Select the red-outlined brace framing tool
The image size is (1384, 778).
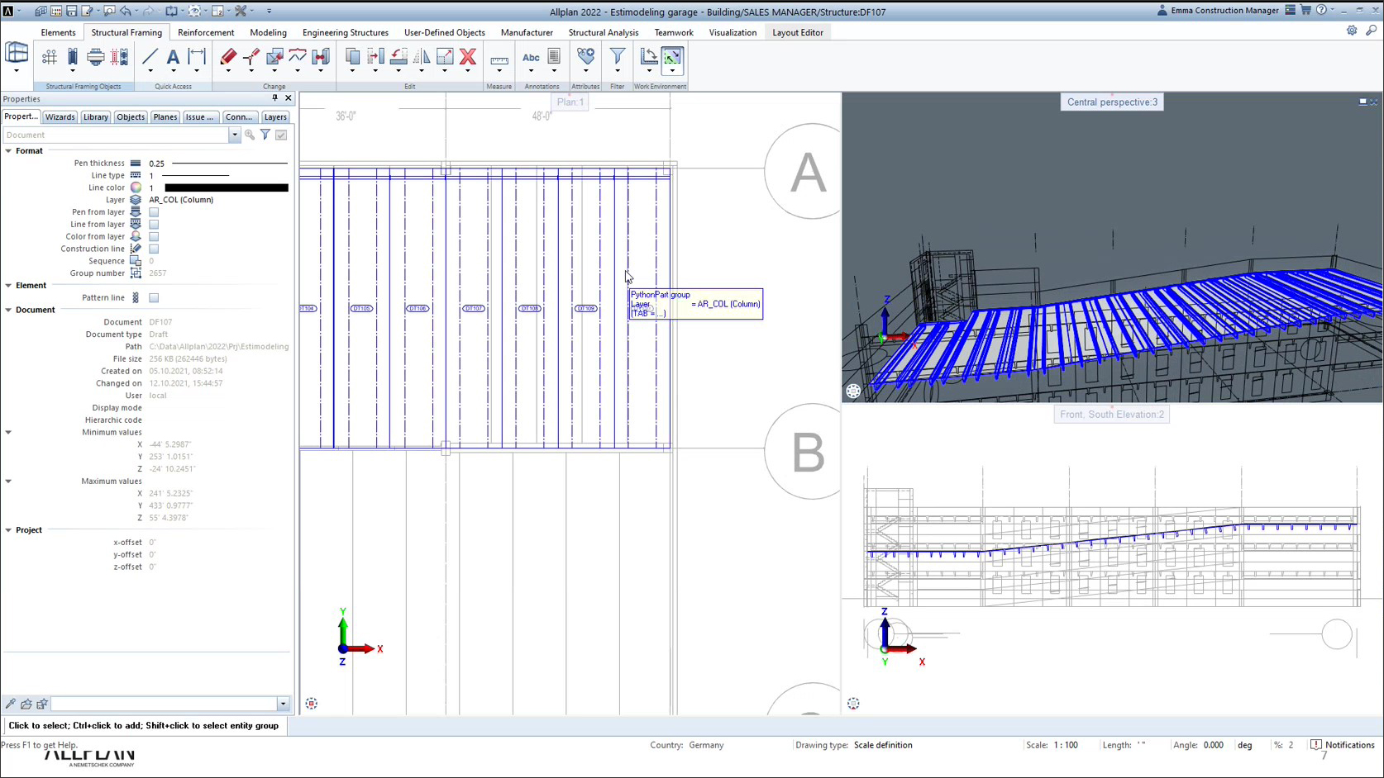(x=119, y=56)
